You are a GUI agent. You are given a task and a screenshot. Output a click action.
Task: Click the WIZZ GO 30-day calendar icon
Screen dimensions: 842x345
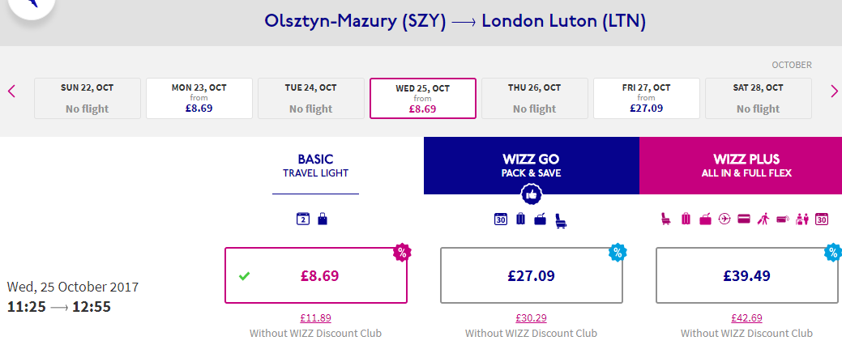click(501, 219)
